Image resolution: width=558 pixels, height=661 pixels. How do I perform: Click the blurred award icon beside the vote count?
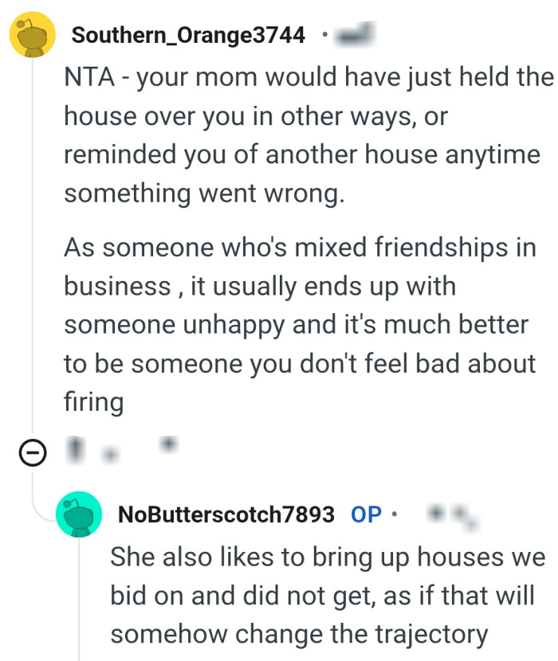tap(167, 446)
